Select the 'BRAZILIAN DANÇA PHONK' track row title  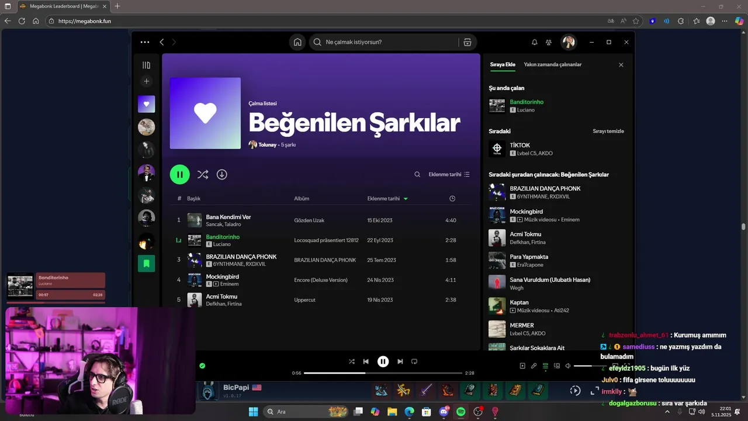[241, 257]
